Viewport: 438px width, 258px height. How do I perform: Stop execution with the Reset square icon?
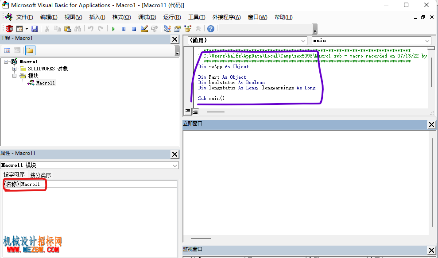pyautogui.click(x=134, y=29)
